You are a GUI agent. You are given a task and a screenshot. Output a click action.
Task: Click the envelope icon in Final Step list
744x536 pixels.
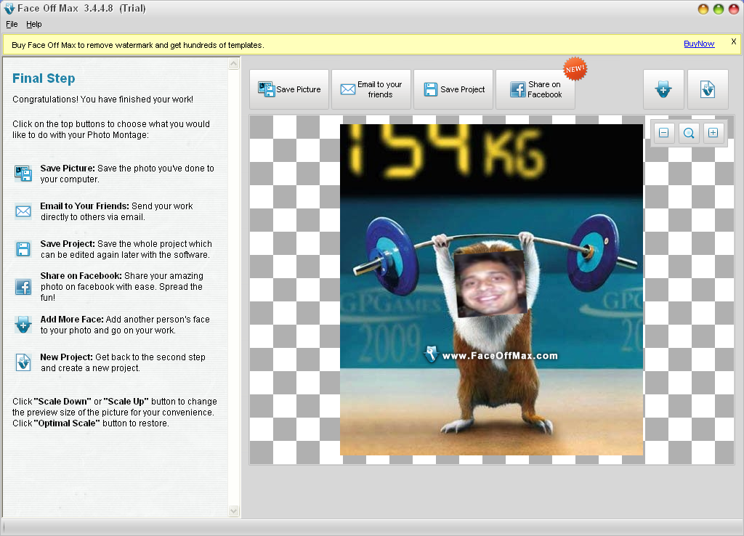[23, 211]
